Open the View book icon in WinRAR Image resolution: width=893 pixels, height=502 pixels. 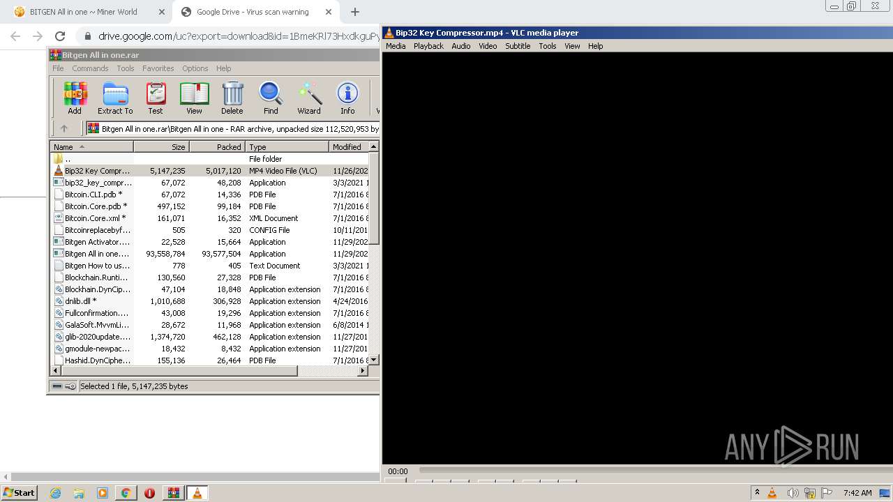pos(194,98)
